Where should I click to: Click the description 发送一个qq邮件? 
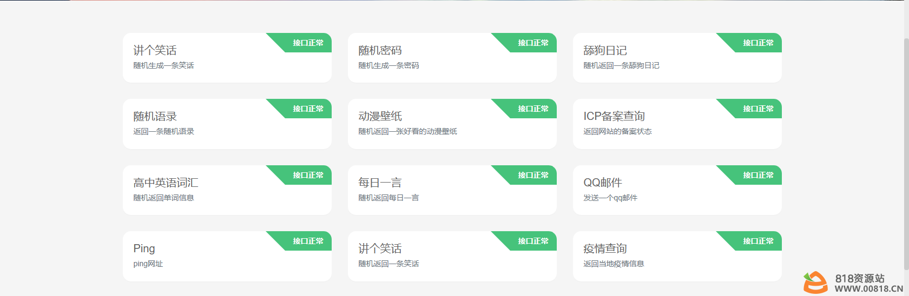(x=610, y=198)
